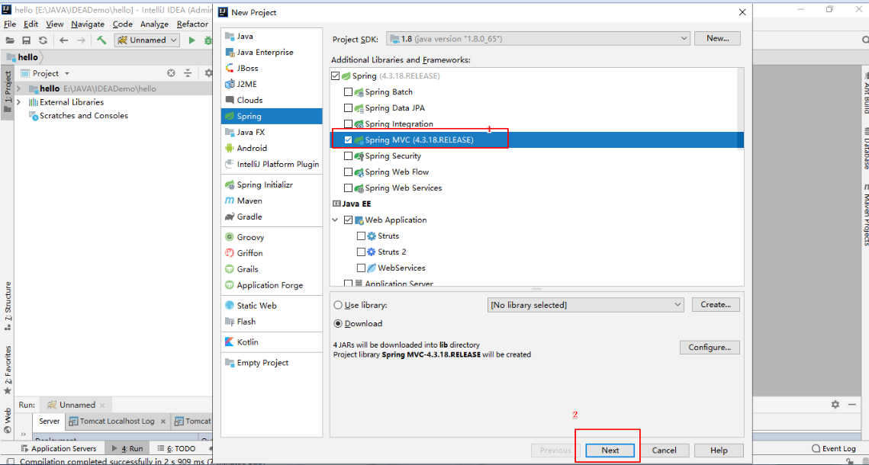Screen dimensions: 869x465
Task: Expand the hello project tree node
Action: [19, 88]
